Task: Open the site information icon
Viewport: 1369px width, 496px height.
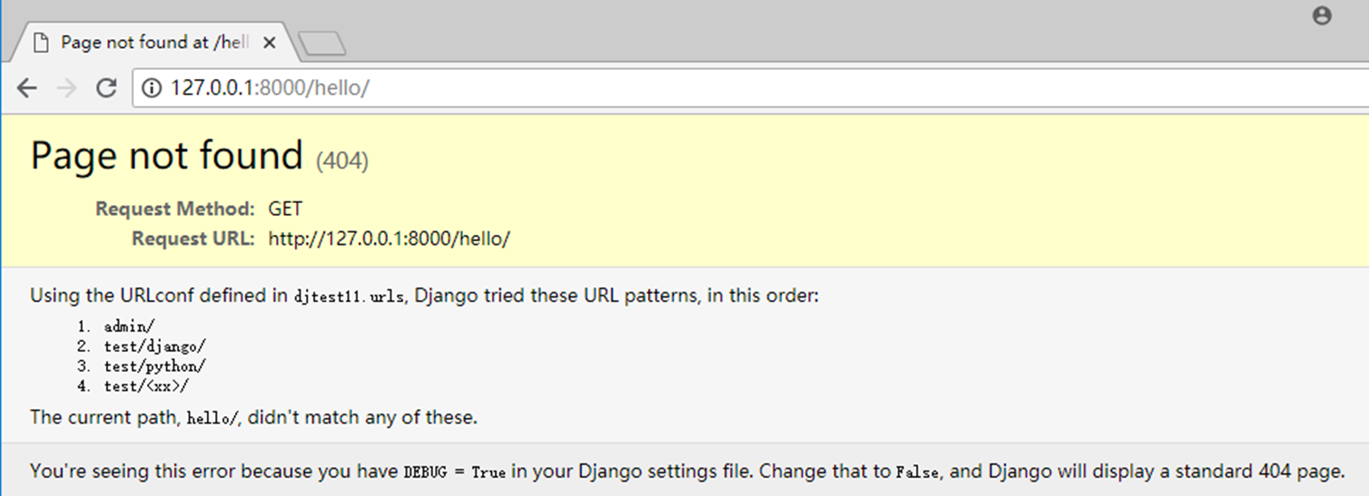Action: [x=153, y=88]
